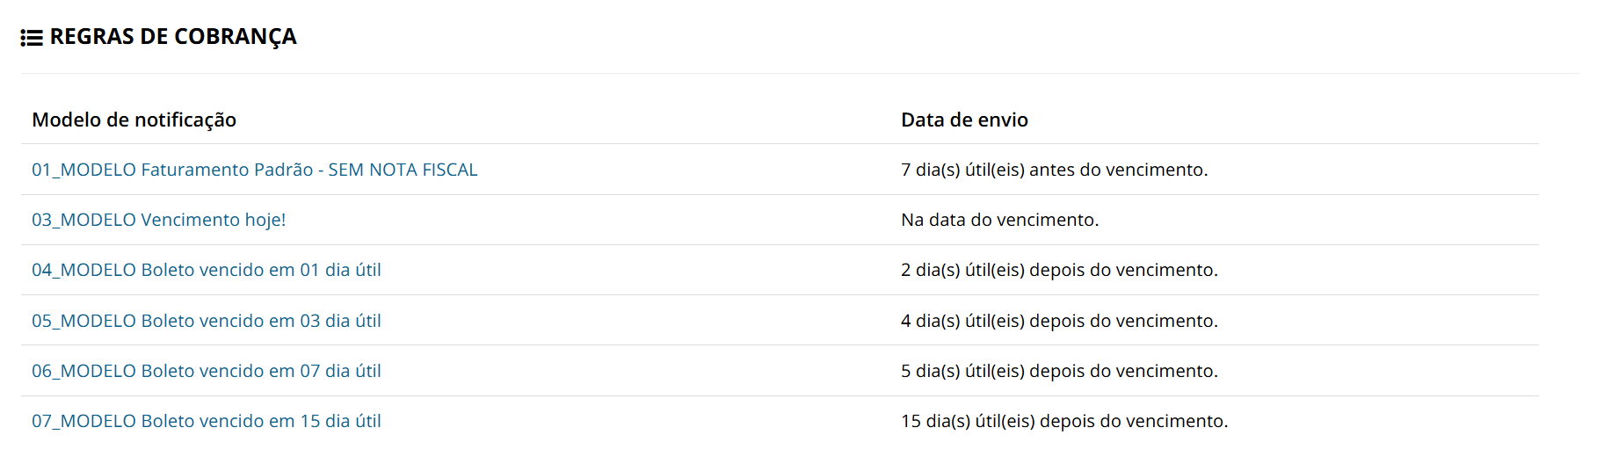Open 06_MODELO Boleto vencido em 07 dia útil
Screen dimensions: 1597x464
206,371
